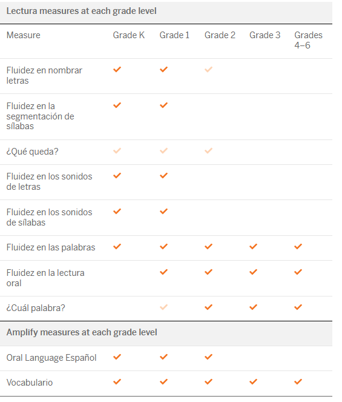Select the Vocabulario row label

click(x=30, y=383)
